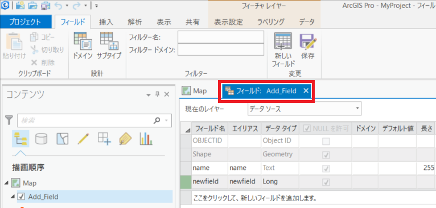
Task: Toggle auto-hide pin on Contents pane
Action: coord(157,95)
